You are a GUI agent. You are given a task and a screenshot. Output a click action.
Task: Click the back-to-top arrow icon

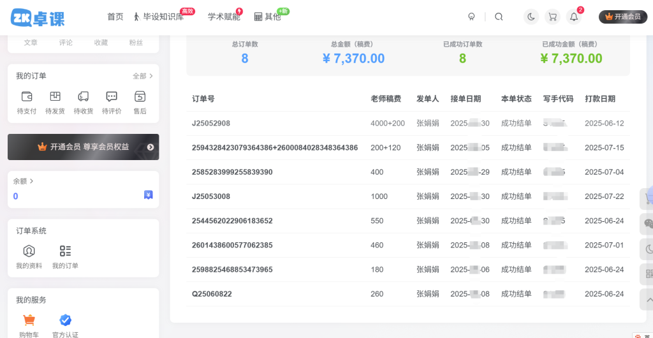(647, 299)
